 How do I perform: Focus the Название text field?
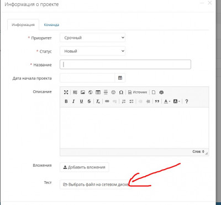(x=125, y=64)
